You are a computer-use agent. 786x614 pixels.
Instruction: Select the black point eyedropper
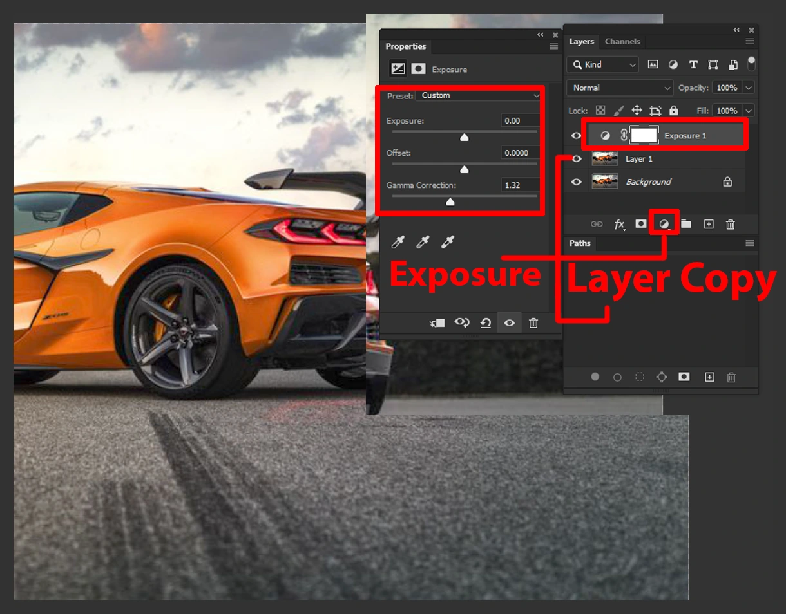399,242
